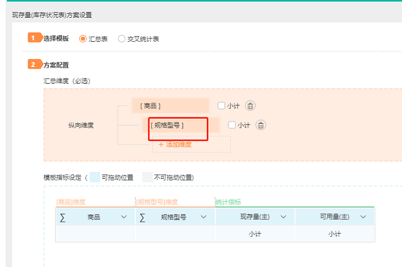Viewport: 402px width, 267px height.
Task: Expand the 商品 column dropdown arrow
Action: point(124,217)
